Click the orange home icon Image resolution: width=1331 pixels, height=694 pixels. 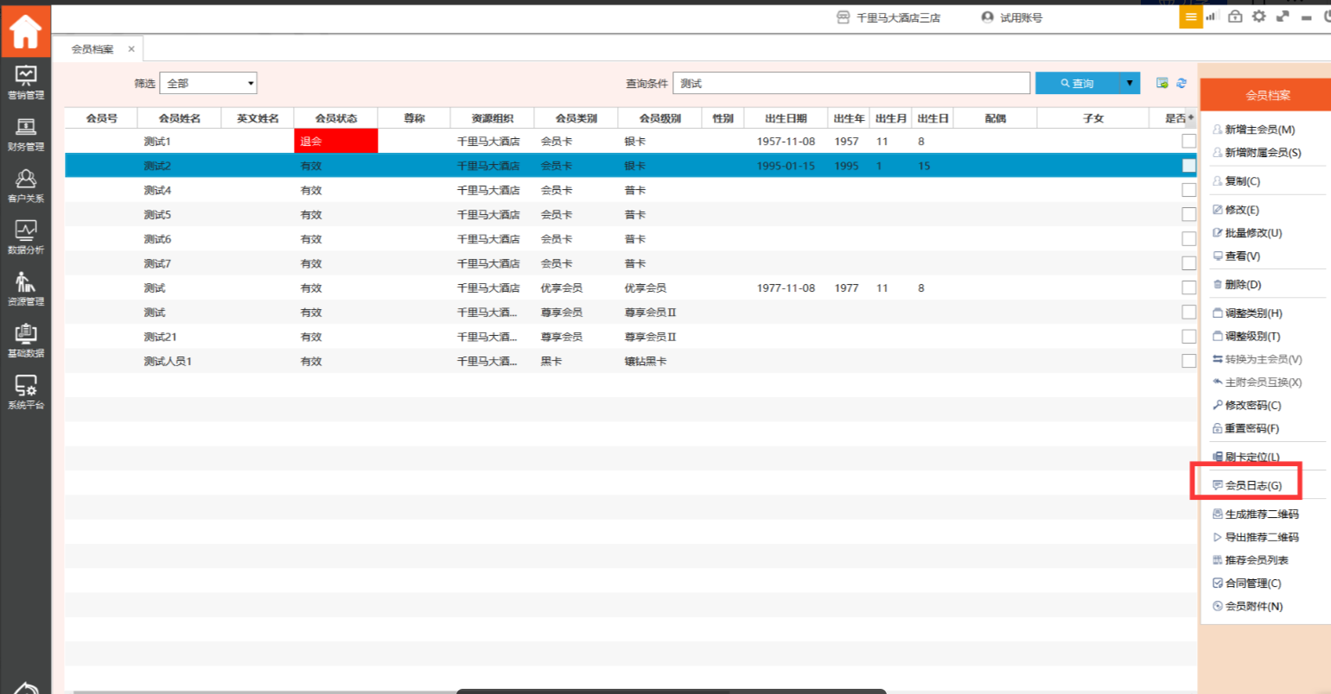point(25,32)
